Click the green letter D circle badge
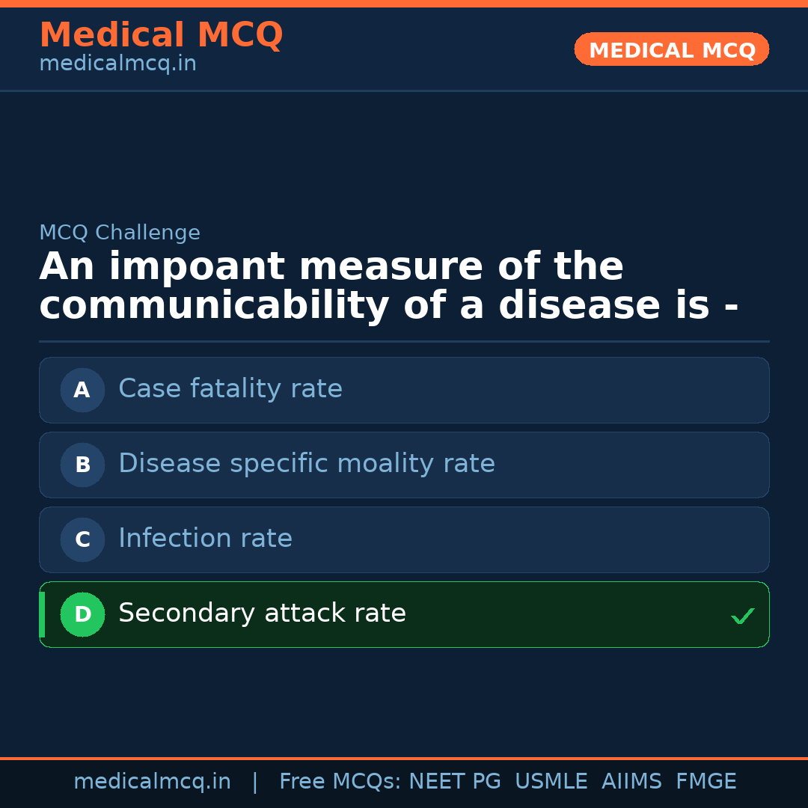This screenshot has height=808, width=808. pyautogui.click(x=82, y=614)
